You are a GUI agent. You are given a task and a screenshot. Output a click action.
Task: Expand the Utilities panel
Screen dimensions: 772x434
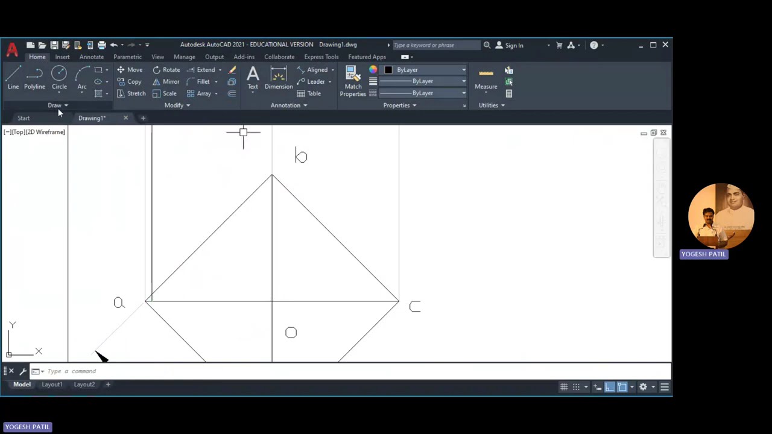(x=492, y=105)
